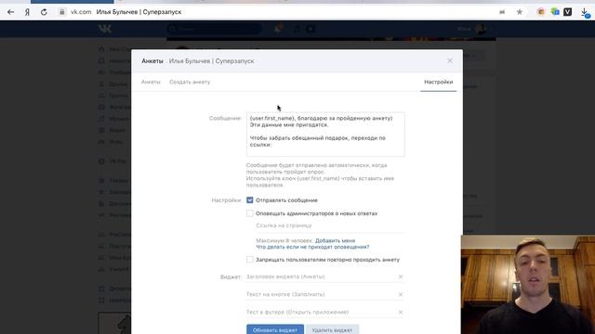
Task: Clear the Заголовок виджета field with its X
Action: (401, 276)
